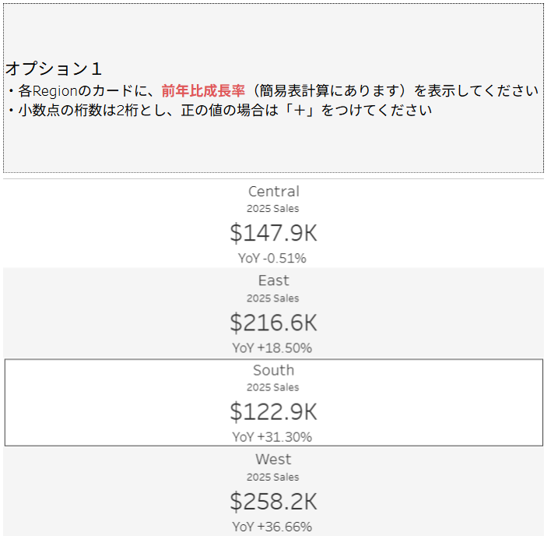Select the YoY +36.66% label
This screenshot has height=543, width=551.
pyautogui.click(x=272, y=527)
